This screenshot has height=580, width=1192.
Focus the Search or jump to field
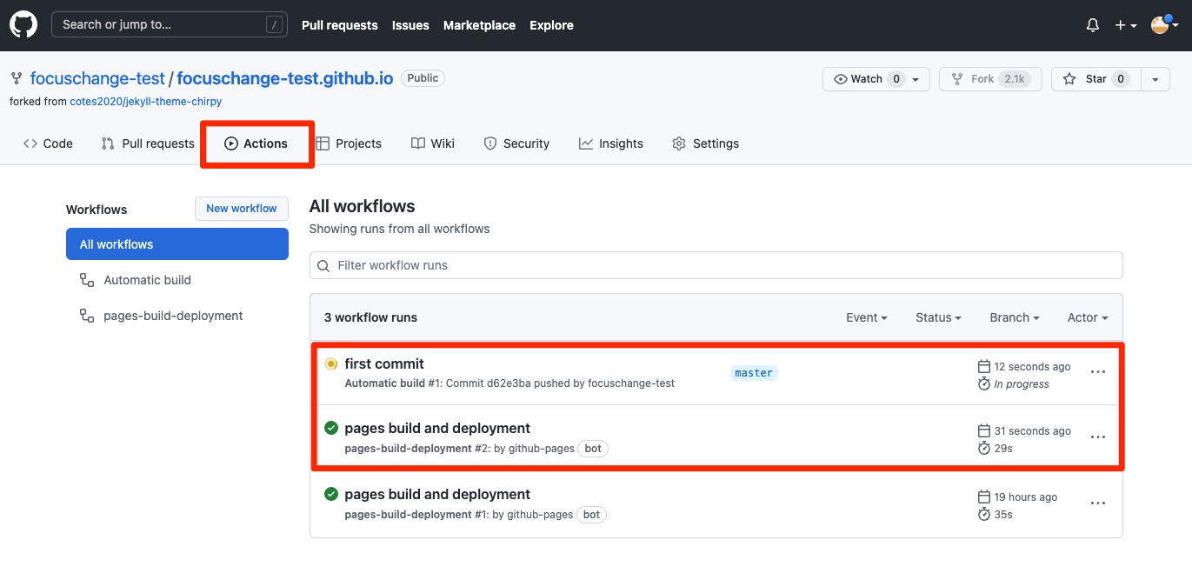(x=170, y=24)
